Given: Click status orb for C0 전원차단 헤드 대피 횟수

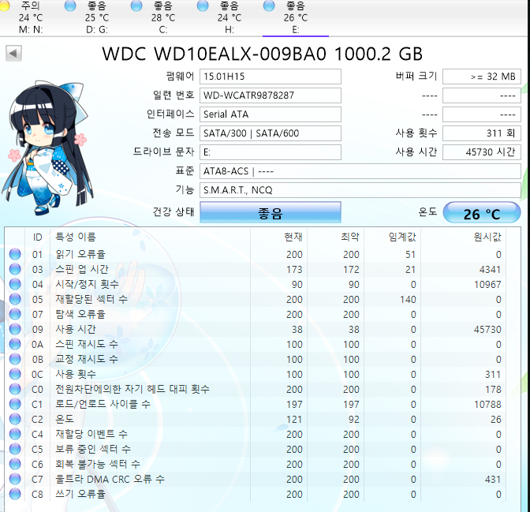Looking at the screenshot, I should (15, 389).
